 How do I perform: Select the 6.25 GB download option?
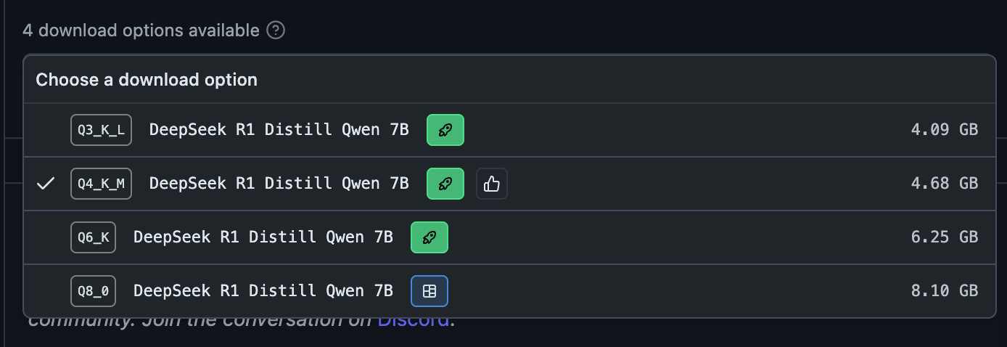pyautogui.click(x=944, y=237)
